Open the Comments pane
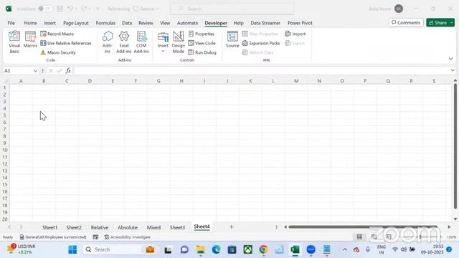459x258 pixels. (406, 22)
